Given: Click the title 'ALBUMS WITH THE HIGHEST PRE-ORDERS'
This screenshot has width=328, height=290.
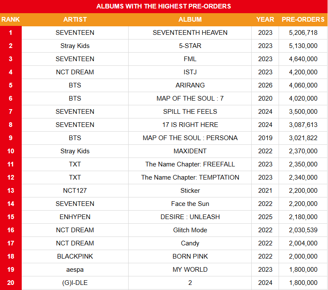Looking at the screenshot, I should coord(164,6).
